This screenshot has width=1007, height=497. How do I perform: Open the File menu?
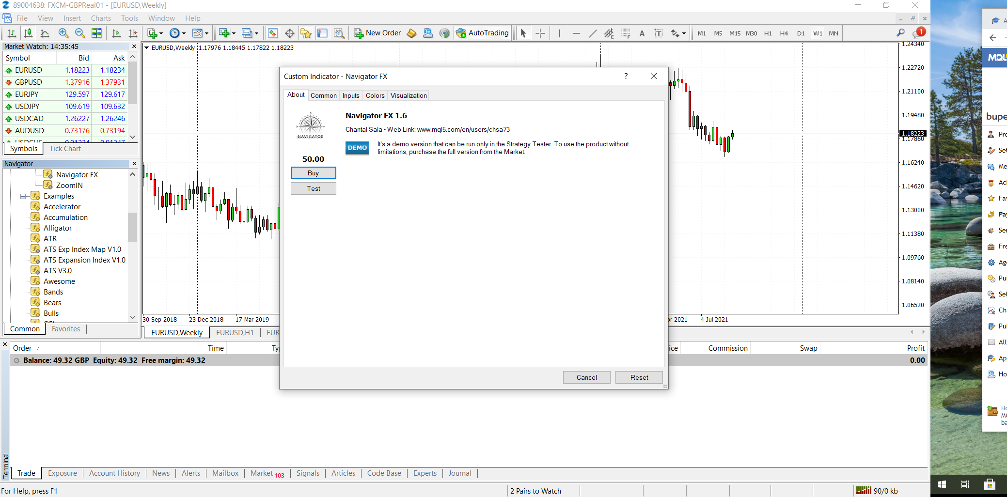pyautogui.click(x=22, y=18)
